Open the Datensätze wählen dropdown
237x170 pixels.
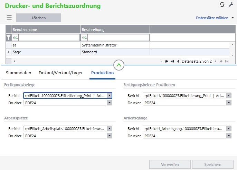click(215, 18)
